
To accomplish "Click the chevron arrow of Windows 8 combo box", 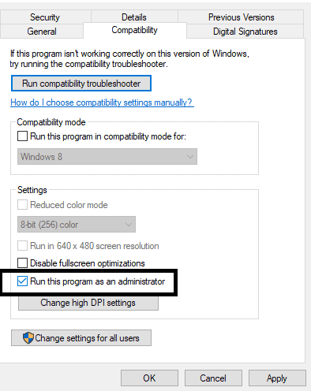I will tap(190, 157).
